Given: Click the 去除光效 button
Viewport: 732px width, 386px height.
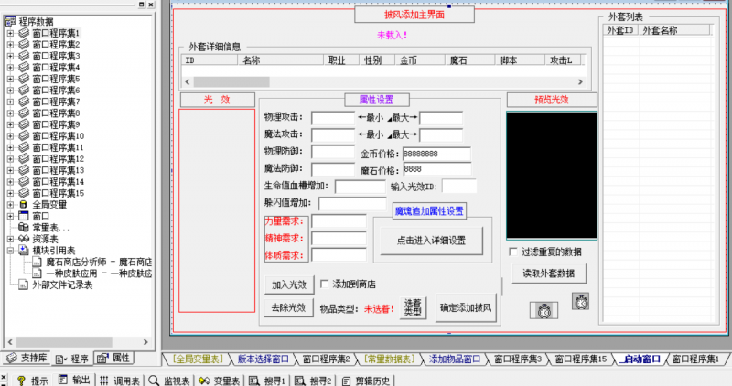Looking at the screenshot, I should tap(288, 307).
